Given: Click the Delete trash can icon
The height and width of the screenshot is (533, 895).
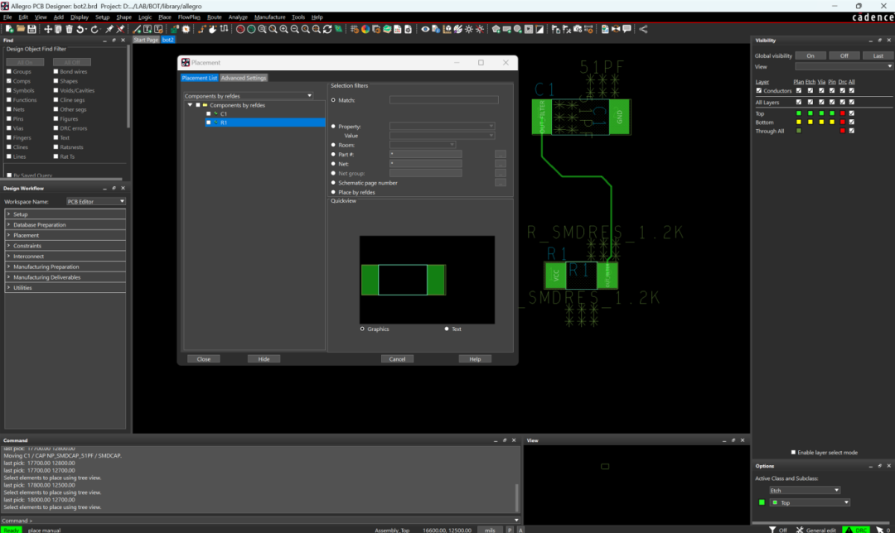Looking at the screenshot, I should coord(70,29).
